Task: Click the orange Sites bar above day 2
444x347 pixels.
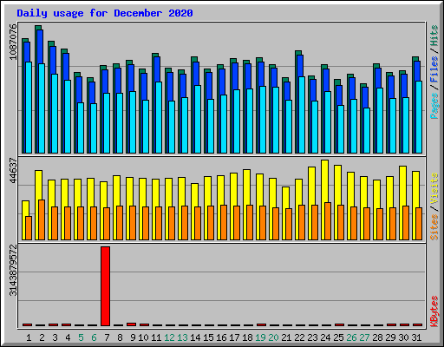Action: tap(42, 219)
